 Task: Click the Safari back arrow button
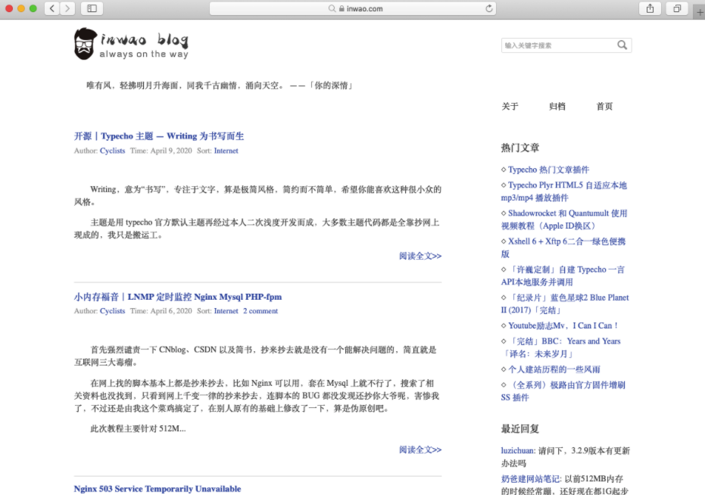point(51,8)
